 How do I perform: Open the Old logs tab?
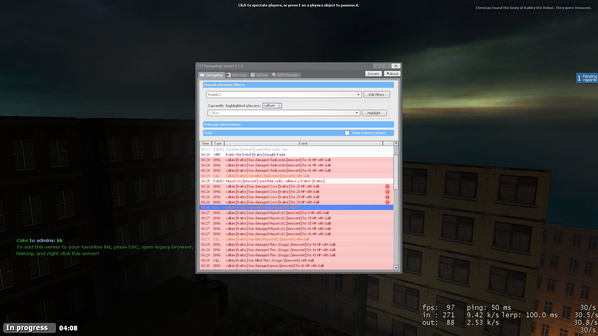[259, 75]
